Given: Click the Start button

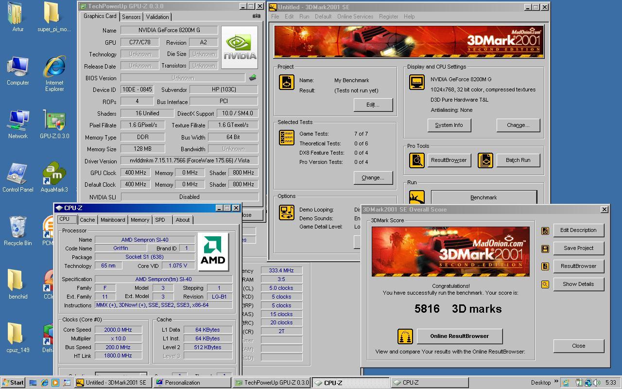Looking at the screenshot, I should tap(13, 383).
